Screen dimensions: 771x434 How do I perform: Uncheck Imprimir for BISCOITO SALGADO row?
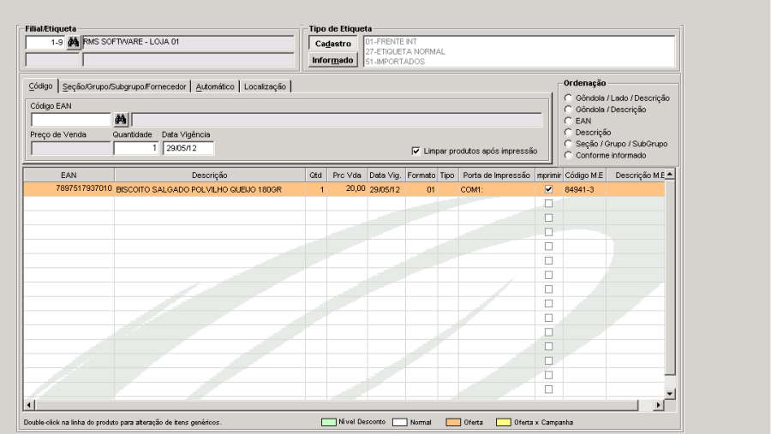[x=549, y=189]
